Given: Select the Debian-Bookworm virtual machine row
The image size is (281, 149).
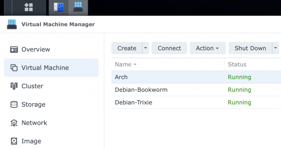Looking at the screenshot, I should [x=141, y=90].
